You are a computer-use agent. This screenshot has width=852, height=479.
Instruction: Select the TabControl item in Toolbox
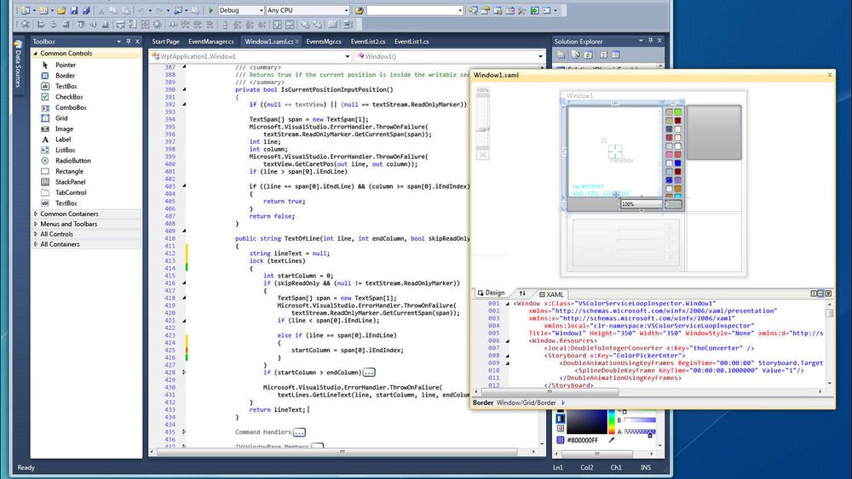tap(71, 192)
